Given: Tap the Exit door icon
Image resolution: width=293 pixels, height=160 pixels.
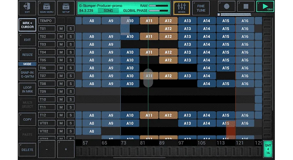Looking at the screenshot, I should 27,8.
